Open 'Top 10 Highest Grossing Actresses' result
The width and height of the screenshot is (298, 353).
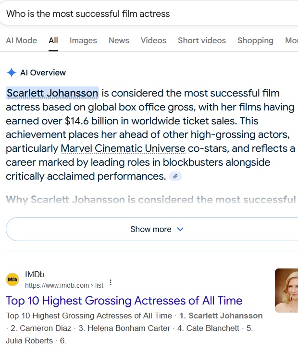coord(124,301)
